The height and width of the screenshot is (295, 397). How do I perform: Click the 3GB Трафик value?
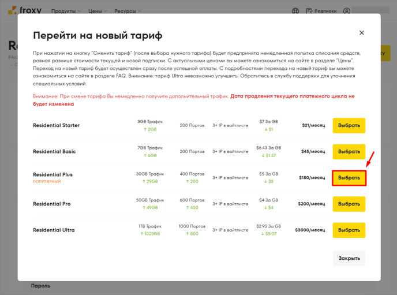(x=150, y=122)
